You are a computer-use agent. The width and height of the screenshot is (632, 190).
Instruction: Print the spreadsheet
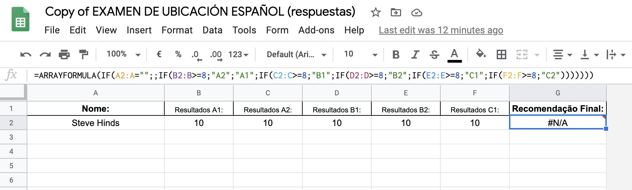point(64,54)
